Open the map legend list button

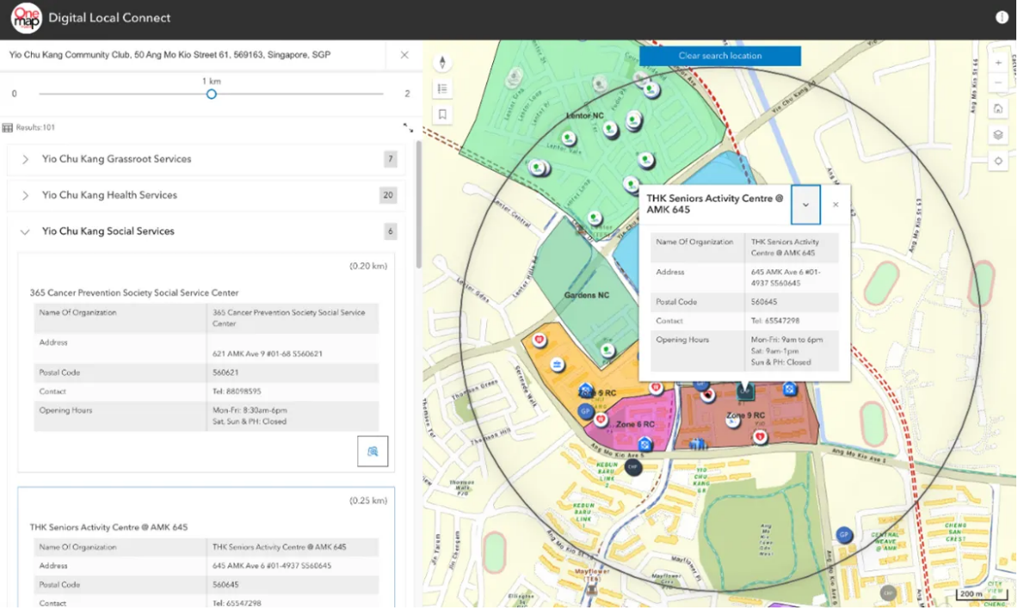coord(442,89)
